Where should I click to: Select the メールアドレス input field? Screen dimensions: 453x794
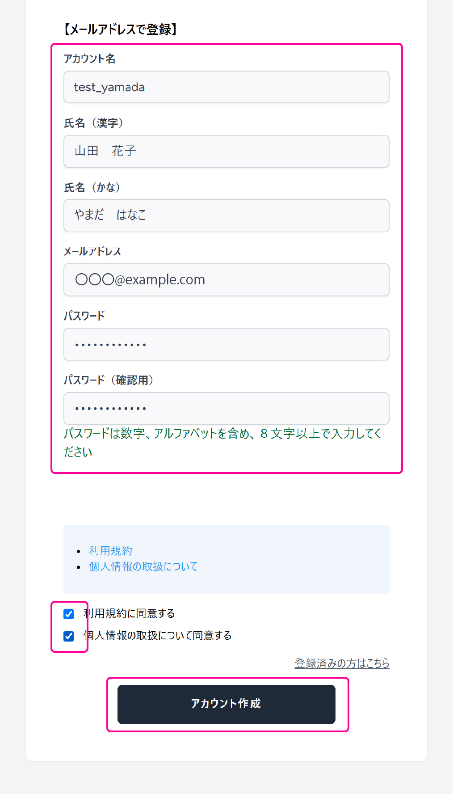click(226, 280)
